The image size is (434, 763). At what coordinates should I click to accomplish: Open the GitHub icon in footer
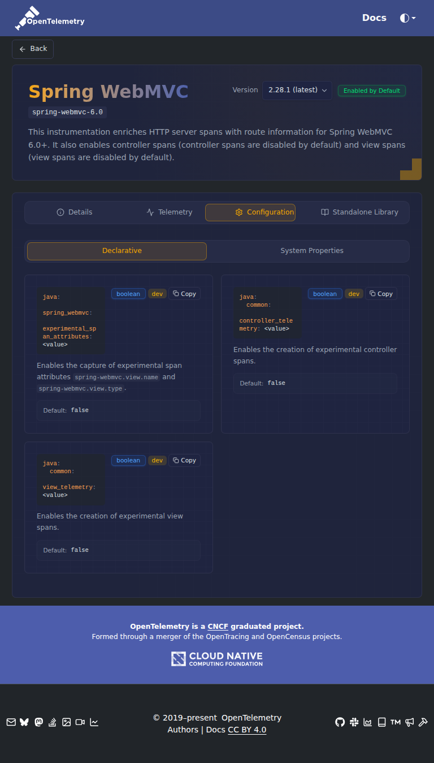[x=340, y=722]
